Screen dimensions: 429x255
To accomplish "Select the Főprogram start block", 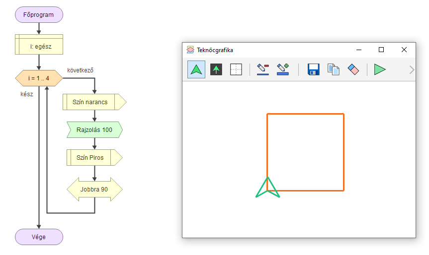I will pyautogui.click(x=39, y=14).
